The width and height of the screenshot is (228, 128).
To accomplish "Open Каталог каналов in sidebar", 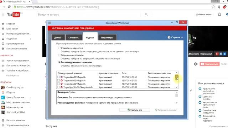I will point(16,120).
